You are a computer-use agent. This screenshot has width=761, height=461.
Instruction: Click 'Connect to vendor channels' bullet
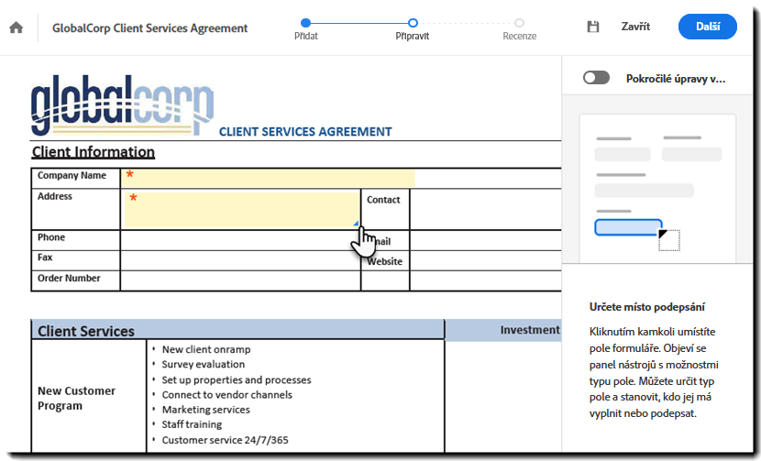click(x=227, y=395)
